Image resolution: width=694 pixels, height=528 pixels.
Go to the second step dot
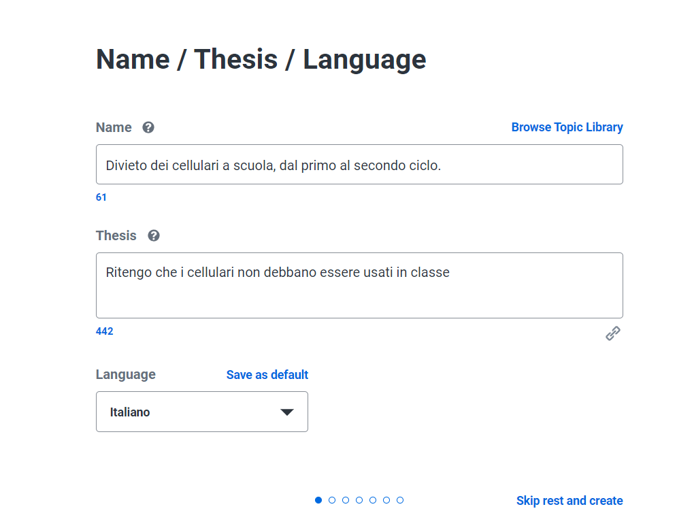[x=332, y=500]
